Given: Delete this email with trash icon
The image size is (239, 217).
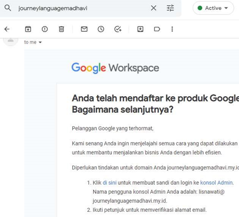Looking at the screenshot, I should pos(62,29).
